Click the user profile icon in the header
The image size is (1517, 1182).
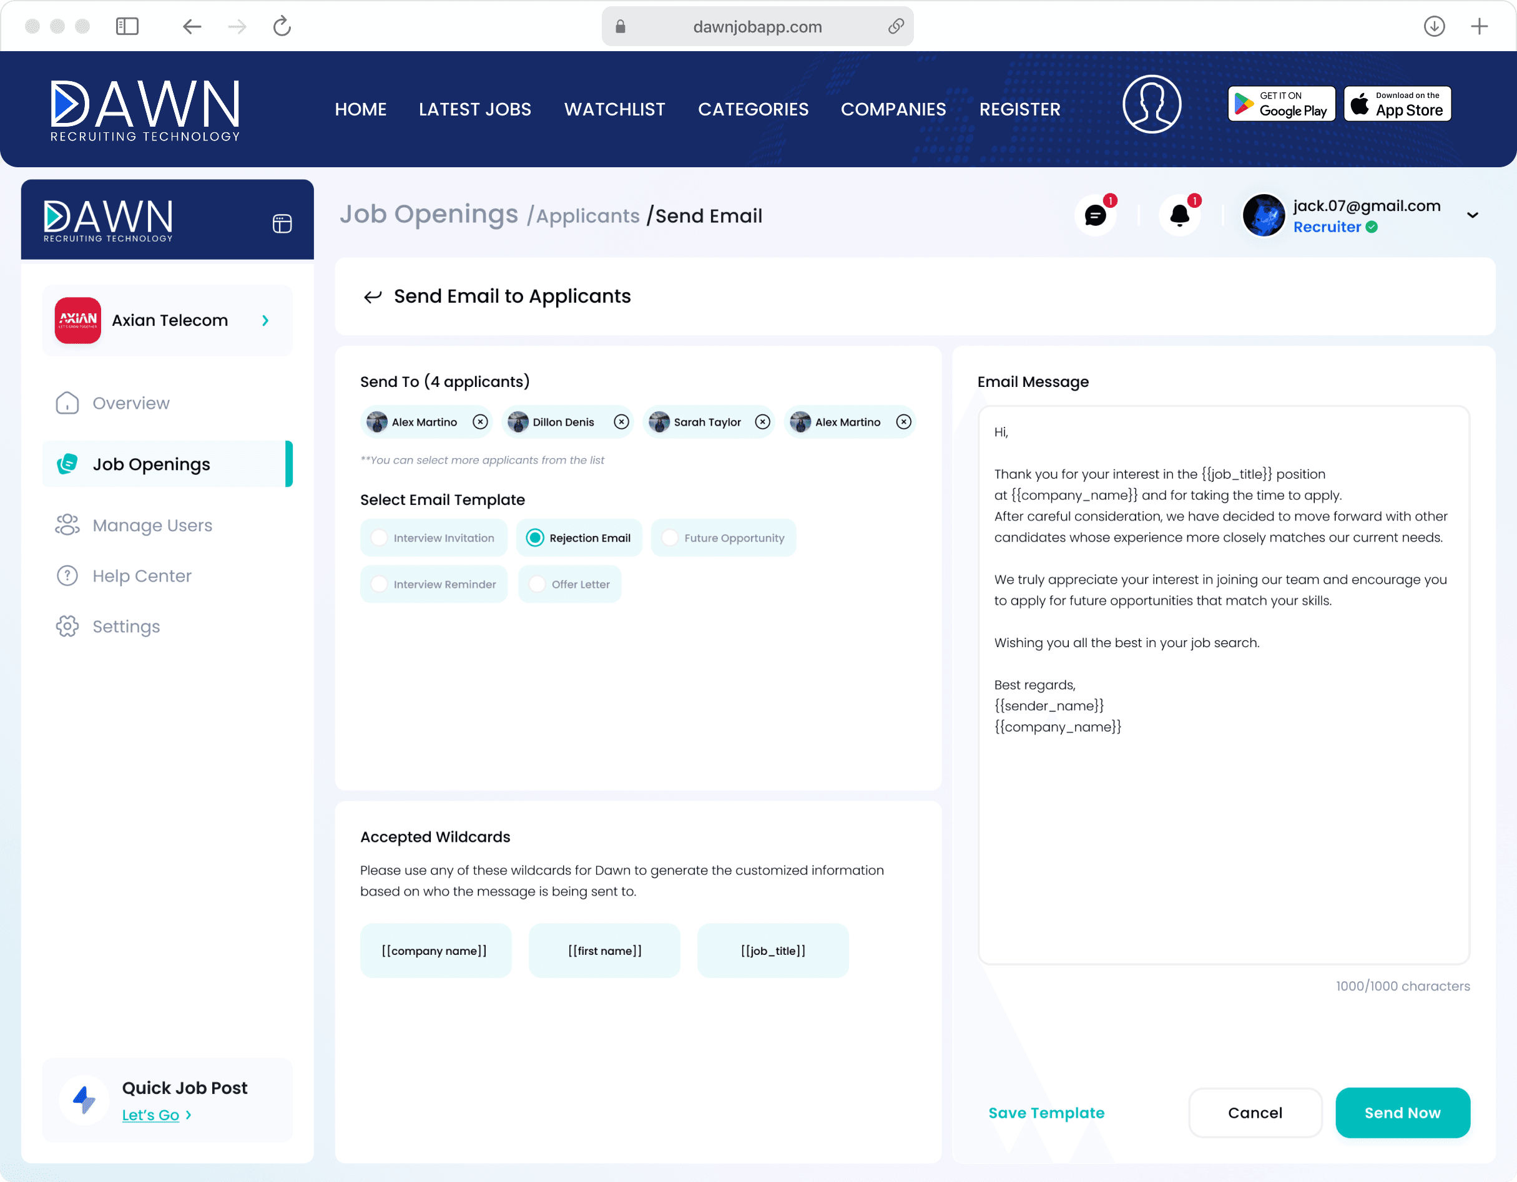click(x=1152, y=104)
